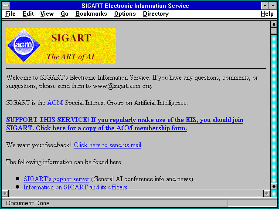Open the Edit menu
Screen dimensions: 279x209
click(28, 14)
